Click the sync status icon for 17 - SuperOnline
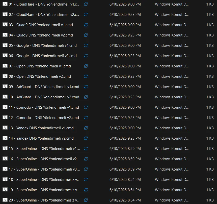 coord(86,169)
